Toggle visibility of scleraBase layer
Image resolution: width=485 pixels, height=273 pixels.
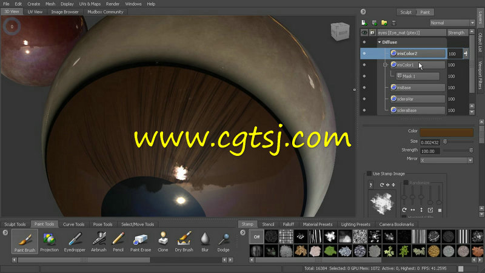click(364, 110)
